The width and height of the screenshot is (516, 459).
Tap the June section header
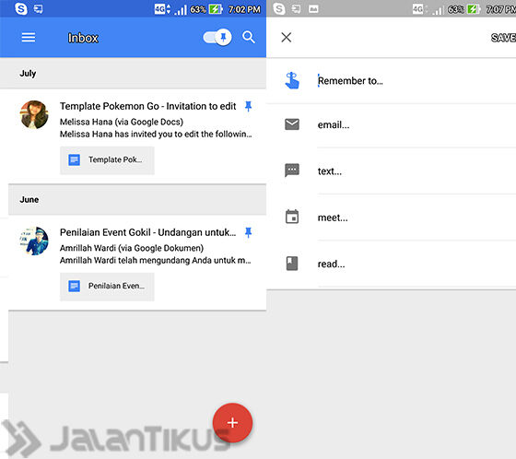pos(137,199)
